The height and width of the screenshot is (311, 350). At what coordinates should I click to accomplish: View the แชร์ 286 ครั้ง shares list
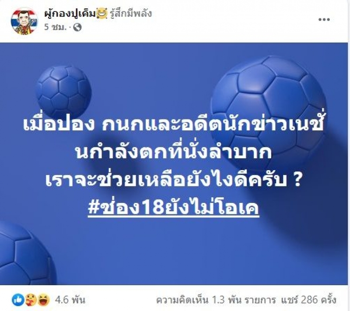[308, 300]
